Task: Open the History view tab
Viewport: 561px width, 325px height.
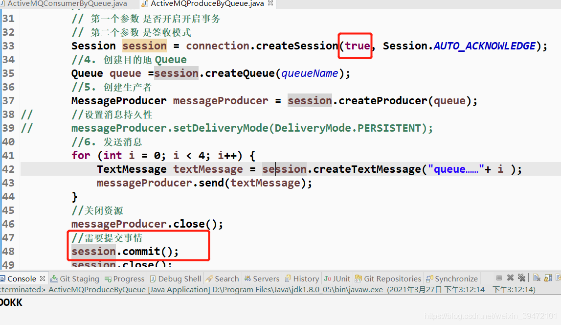Action: click(x=302, y=279)
